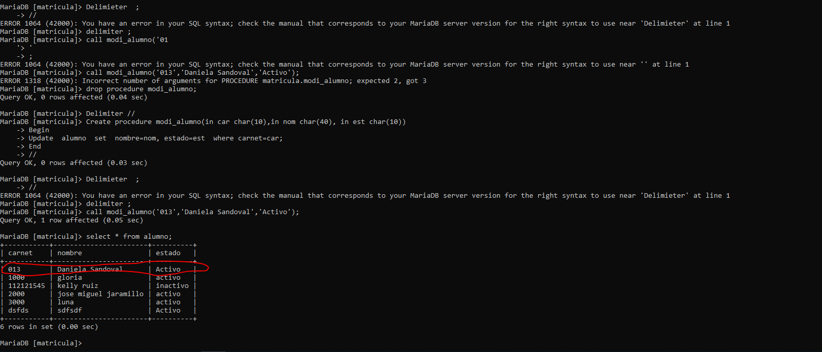The image size is (822, 352).
Task: Click the 'Create procedure modi_alumno' line
Action: pyautogui.click(x=246, y=122)
